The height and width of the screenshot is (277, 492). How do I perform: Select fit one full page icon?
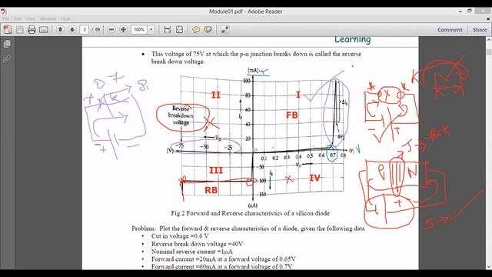179,29
